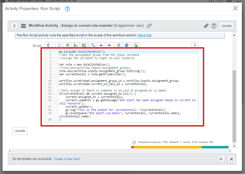Click the toggle comment icon

tap(59, 45)
